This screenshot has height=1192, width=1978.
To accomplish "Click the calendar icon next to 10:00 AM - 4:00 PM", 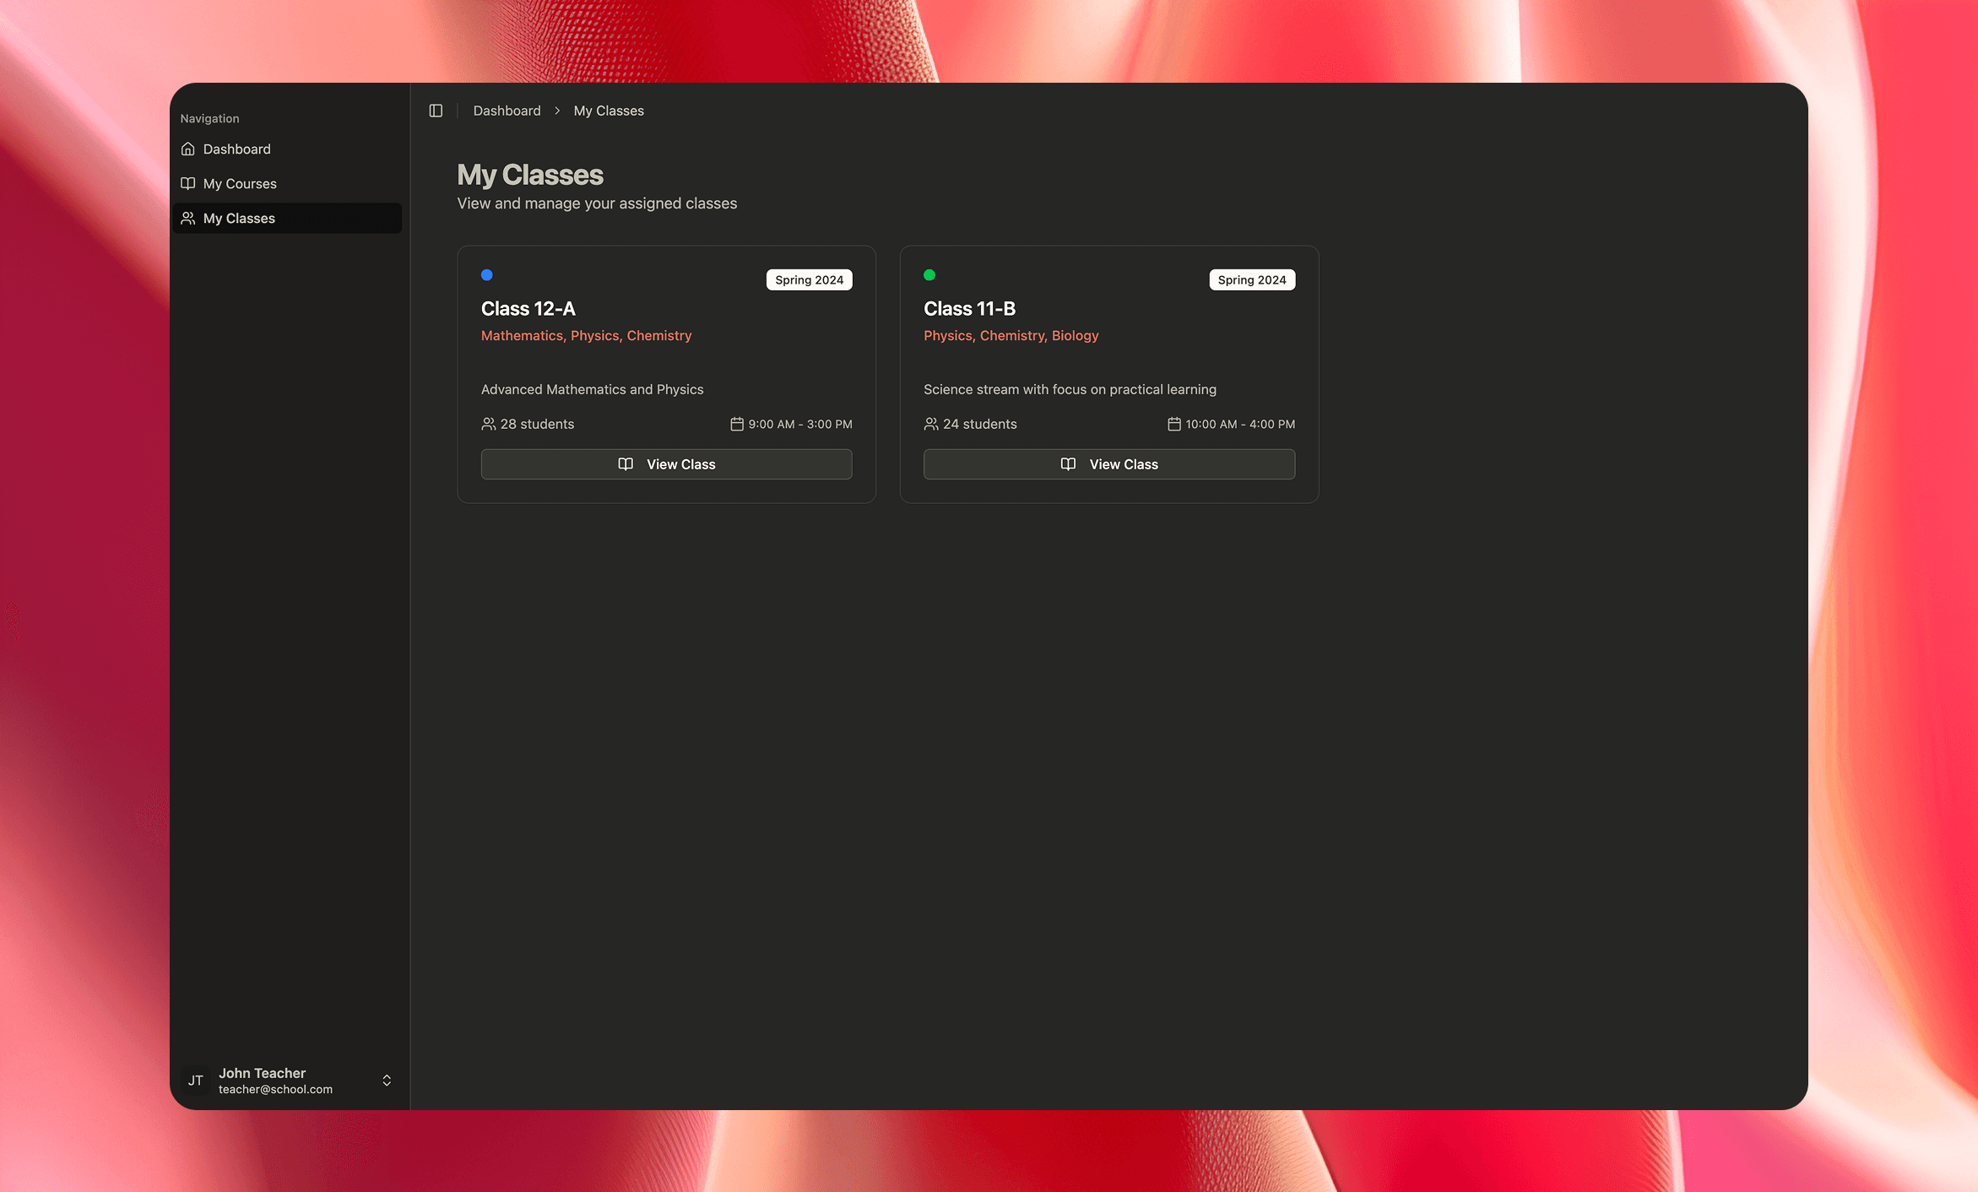I will [x=1173, y=424].
